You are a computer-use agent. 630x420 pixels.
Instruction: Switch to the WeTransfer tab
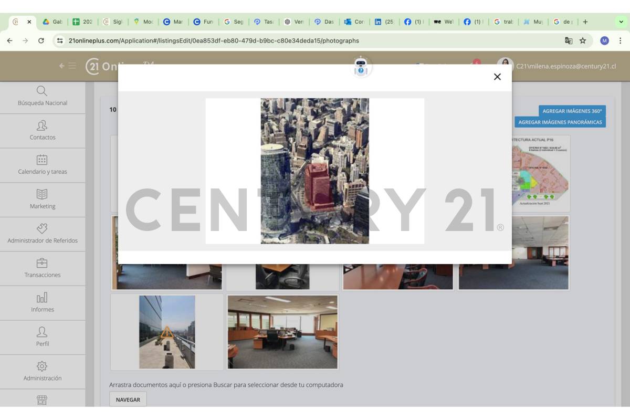tap(444, 22)
